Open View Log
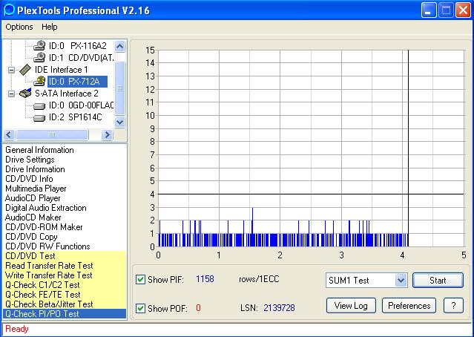This screenshot has height=337, width=474. [351, 306]
